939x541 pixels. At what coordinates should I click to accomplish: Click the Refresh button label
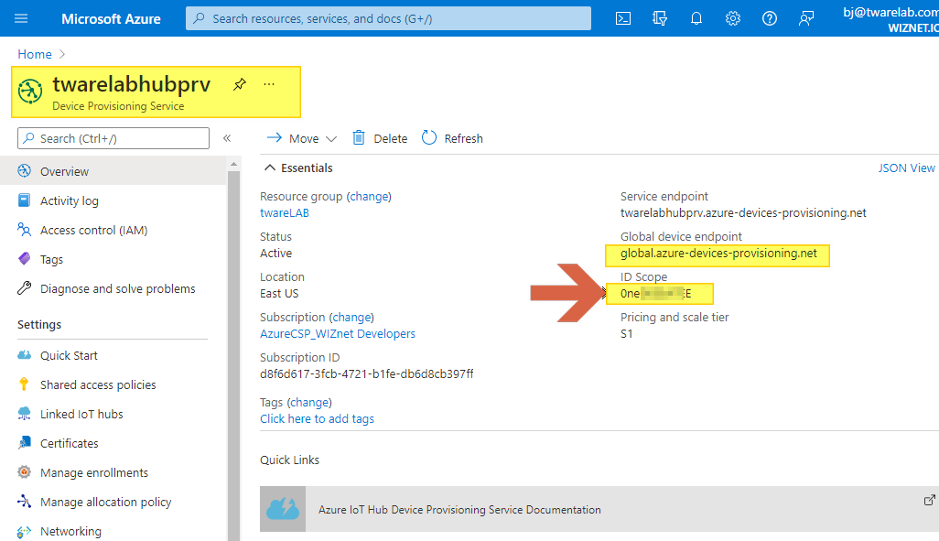pyautogui.click(x=463, y=139)
